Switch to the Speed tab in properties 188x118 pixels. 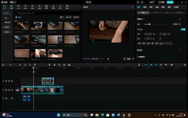pyautogui.click(x=151, y=7)
